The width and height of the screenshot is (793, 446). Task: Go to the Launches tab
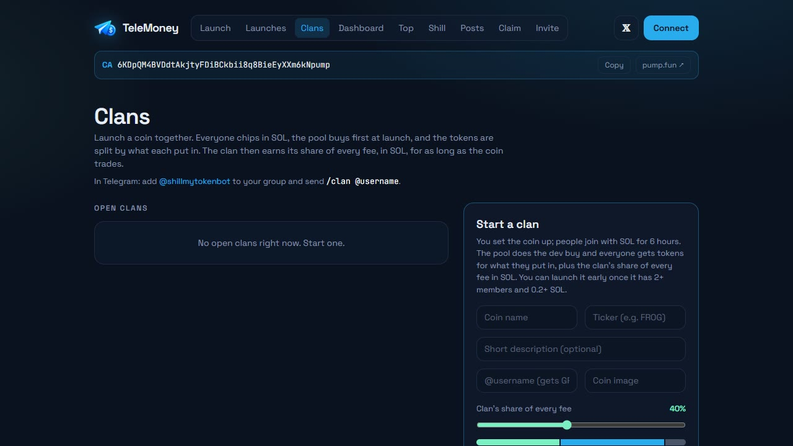point(266,28)
